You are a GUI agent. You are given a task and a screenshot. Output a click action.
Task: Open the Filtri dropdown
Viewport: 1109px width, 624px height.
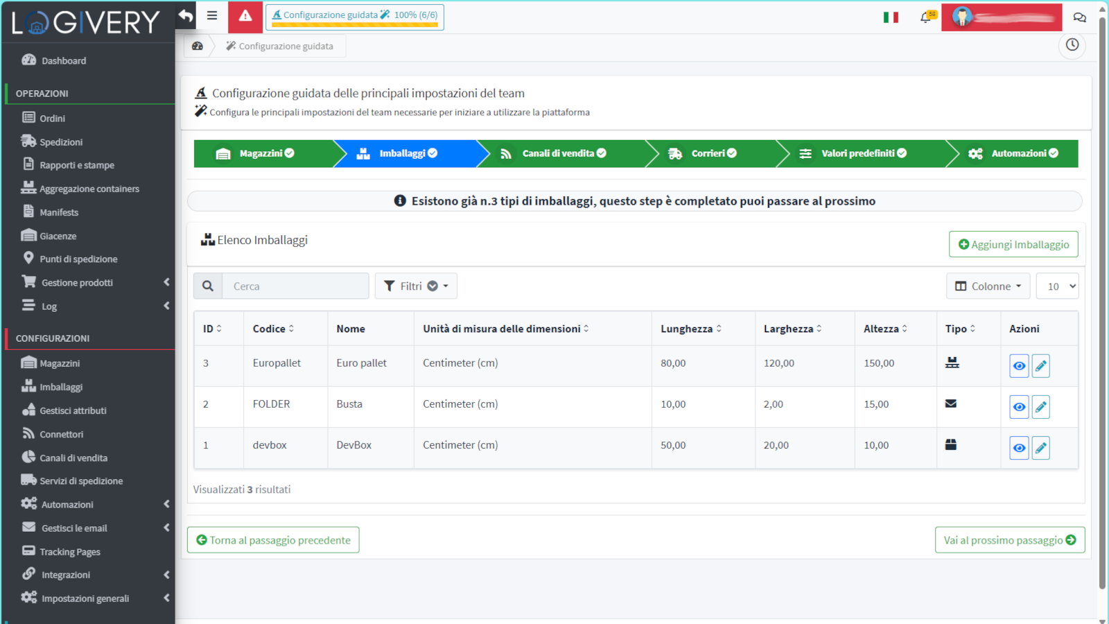415,286
